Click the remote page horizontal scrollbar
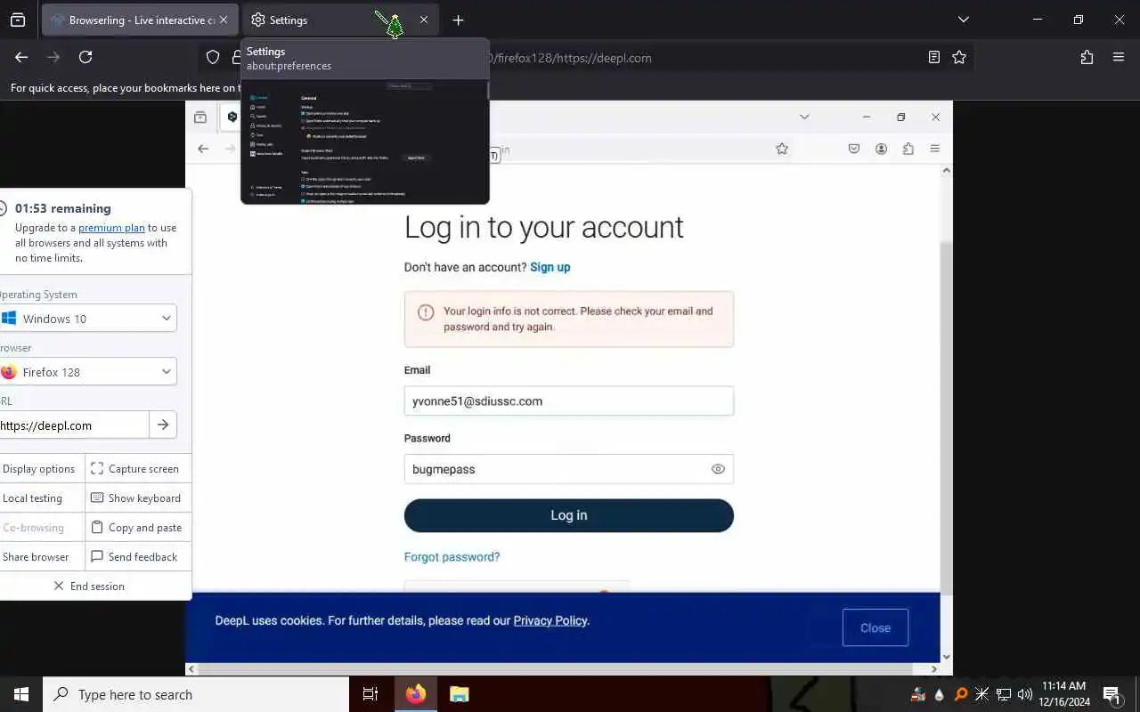1140x712 pixels. tap(557, 668)
